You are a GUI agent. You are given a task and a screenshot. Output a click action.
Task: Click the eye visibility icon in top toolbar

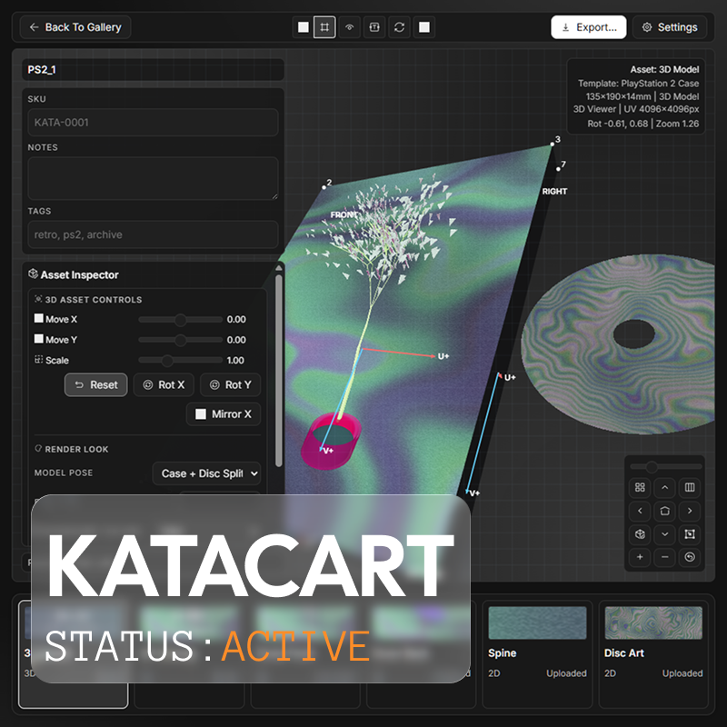tap(350, 27)
